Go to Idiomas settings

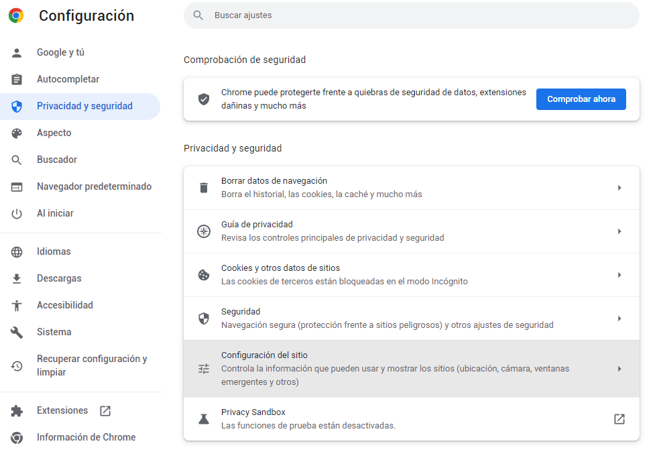pos(80,252)
